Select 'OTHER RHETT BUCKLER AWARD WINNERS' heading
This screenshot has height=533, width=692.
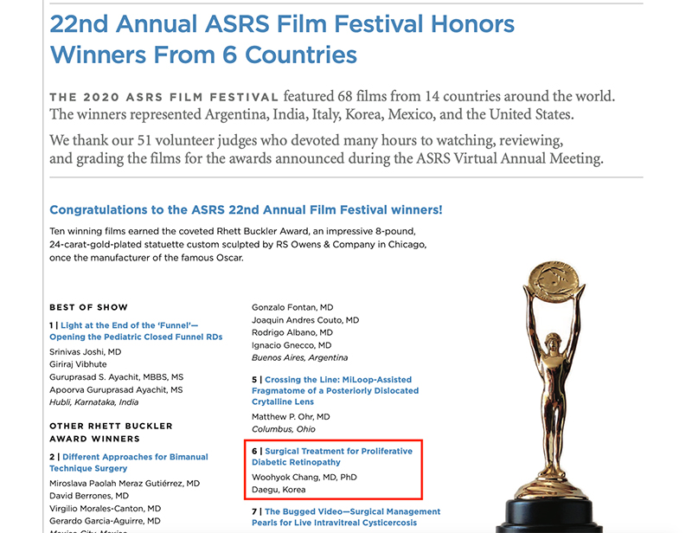111,433
